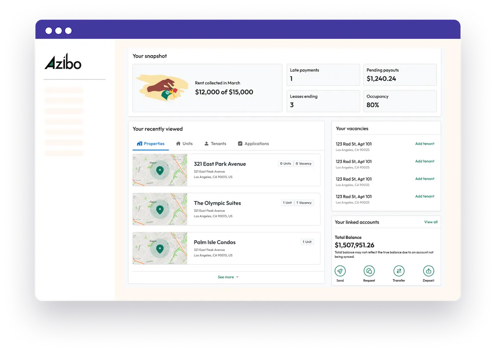This screenshot has height=352, width=496.
Task: Click the Rent collected in March snapshot
Action: click(x=207, y=88)
